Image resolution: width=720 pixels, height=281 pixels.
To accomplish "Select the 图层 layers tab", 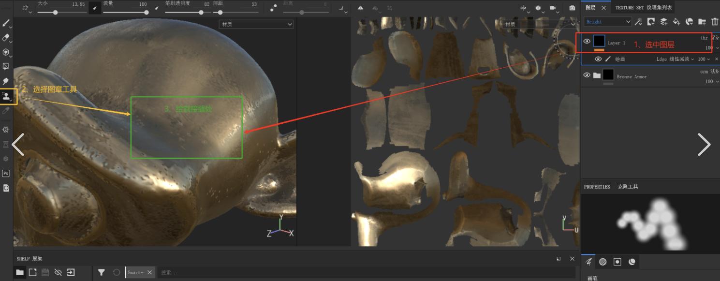I will (590, 8).
